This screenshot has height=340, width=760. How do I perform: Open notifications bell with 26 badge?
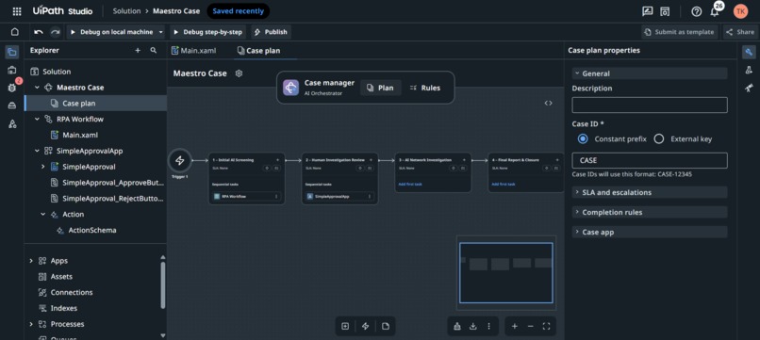coord(716,10)
